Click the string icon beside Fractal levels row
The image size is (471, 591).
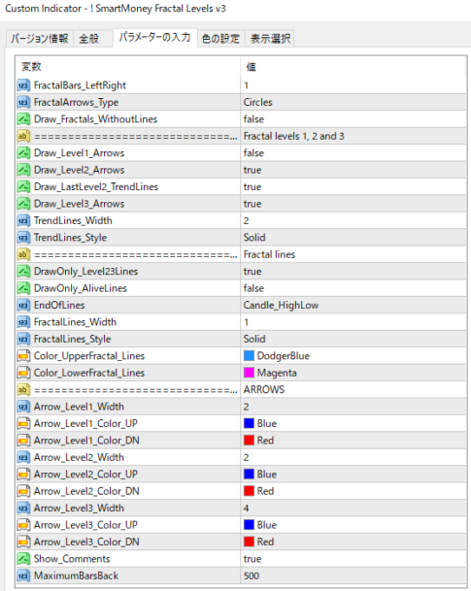click(23, 136)
